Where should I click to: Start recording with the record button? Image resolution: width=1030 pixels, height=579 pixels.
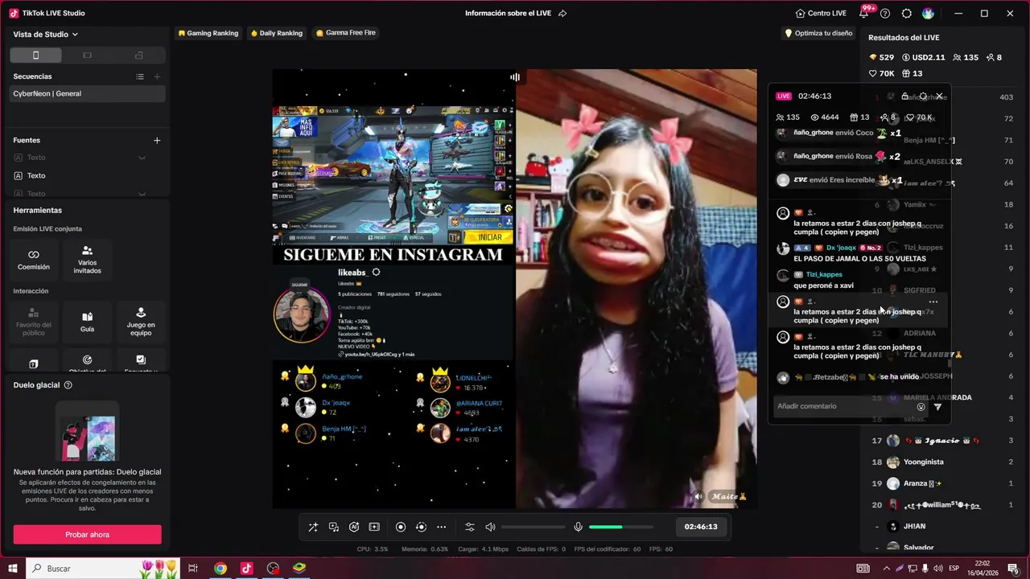pos(401,527)
